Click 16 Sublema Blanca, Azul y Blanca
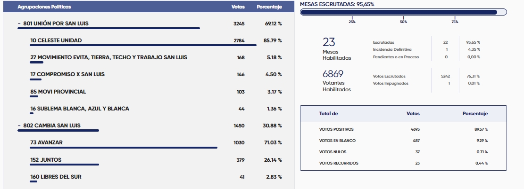 pos(79,109)
